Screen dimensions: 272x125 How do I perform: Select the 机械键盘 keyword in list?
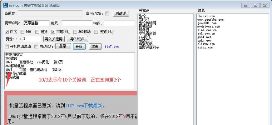tap(146, 27)
